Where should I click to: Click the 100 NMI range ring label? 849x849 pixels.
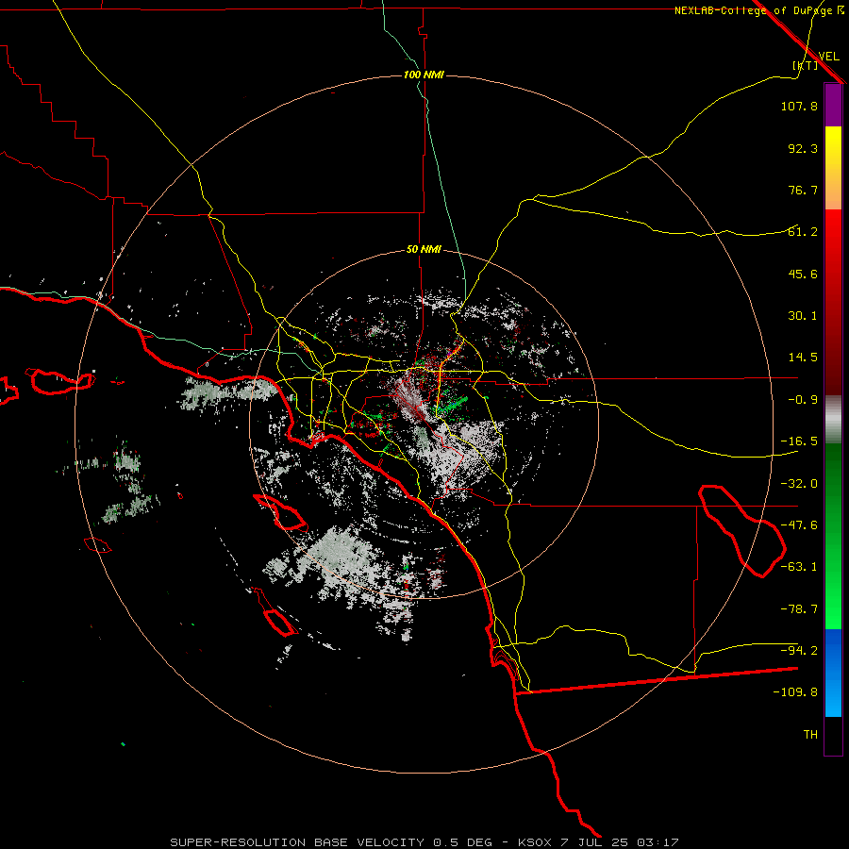pyautogui.click(x=424, y=75)
